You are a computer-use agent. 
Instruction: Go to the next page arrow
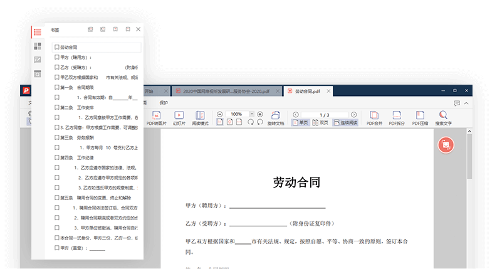(353, 114)
